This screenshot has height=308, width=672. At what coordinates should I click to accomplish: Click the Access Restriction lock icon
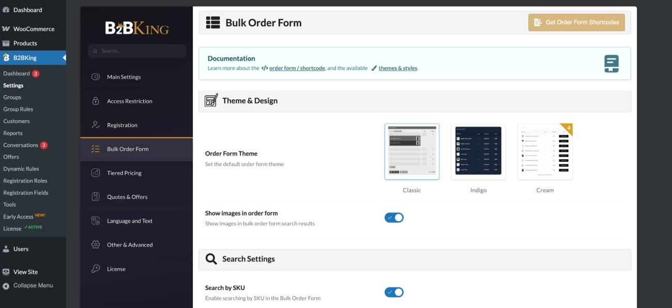coord(96,101)
